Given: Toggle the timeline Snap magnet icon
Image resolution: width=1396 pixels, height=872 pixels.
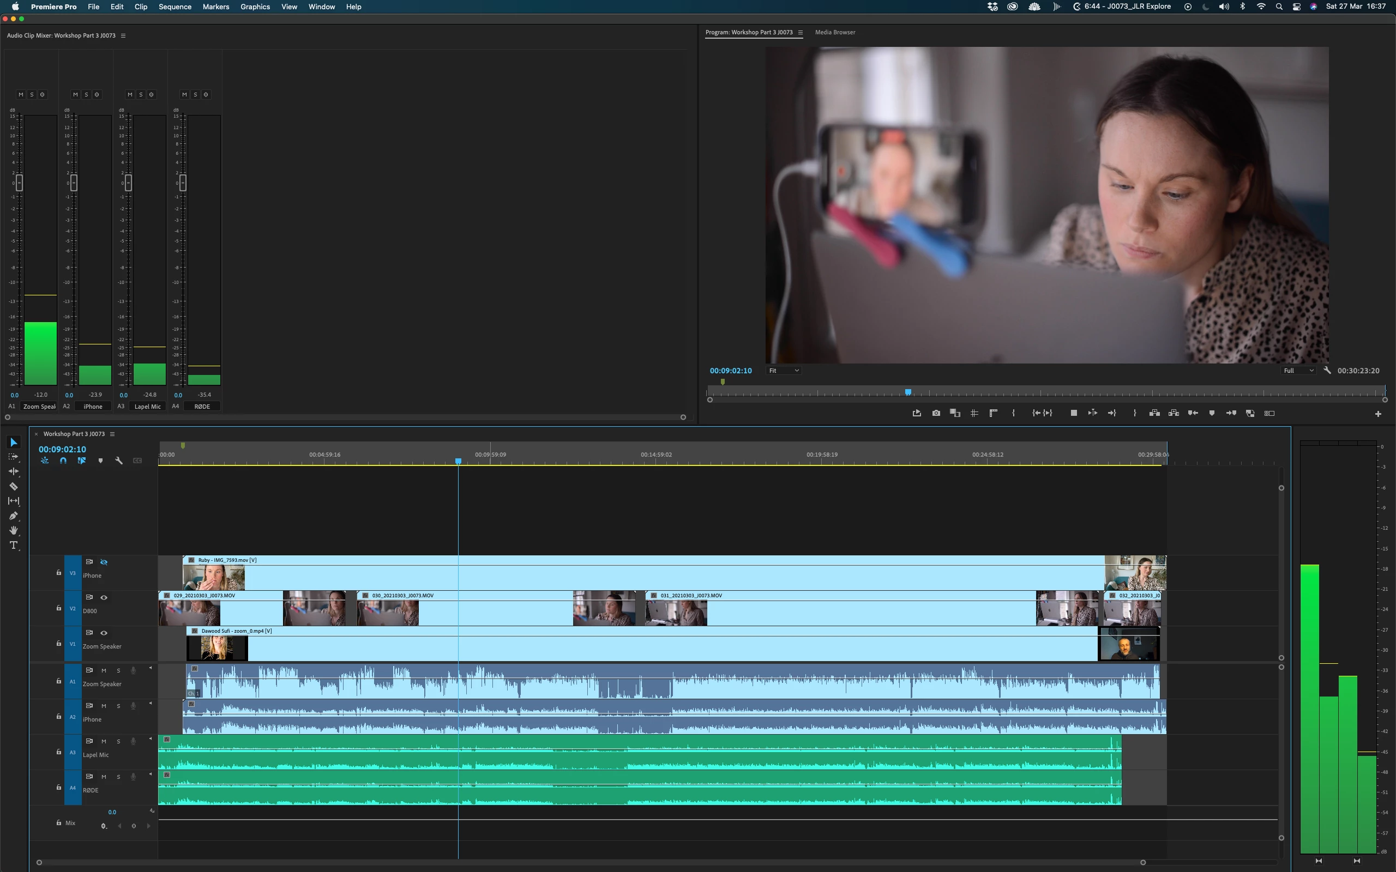Looking at the screenshot, I should click(63, 460).
